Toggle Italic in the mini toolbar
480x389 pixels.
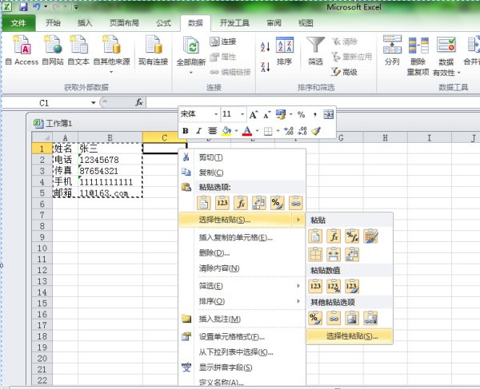[198, 131]
